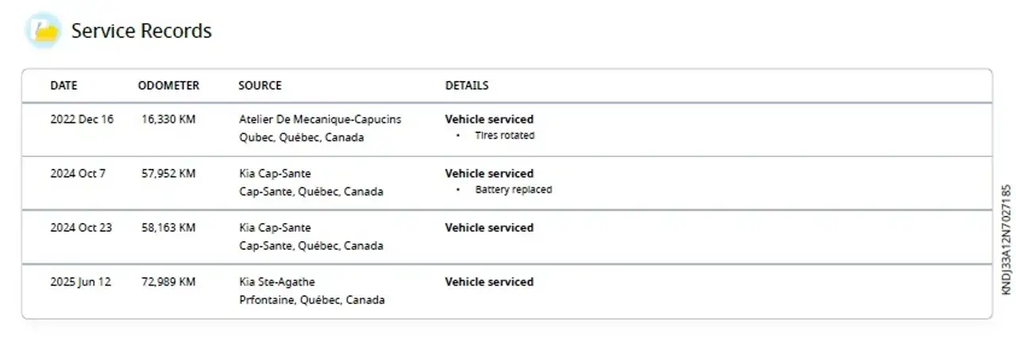The image size is (1016, 342).
Task: Click the vertical VIN text KNDJ33A12N7027185
Action: tap(1006, 240)
